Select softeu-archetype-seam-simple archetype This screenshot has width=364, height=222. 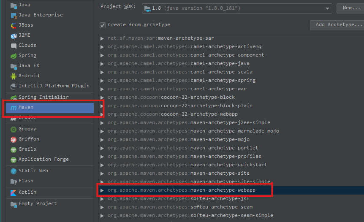190,215
